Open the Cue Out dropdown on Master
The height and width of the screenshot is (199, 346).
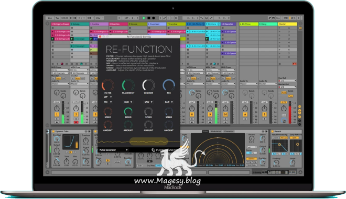287,81
